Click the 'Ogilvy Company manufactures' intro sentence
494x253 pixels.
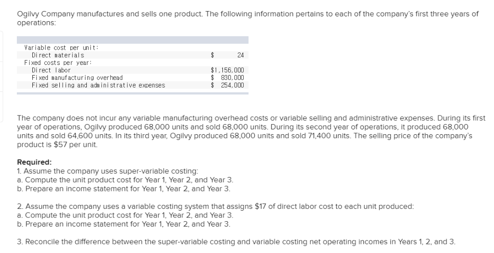(247, 18)
